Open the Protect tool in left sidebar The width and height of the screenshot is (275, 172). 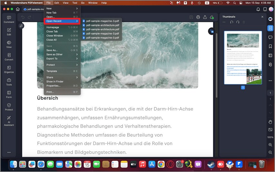pos(9,107)
